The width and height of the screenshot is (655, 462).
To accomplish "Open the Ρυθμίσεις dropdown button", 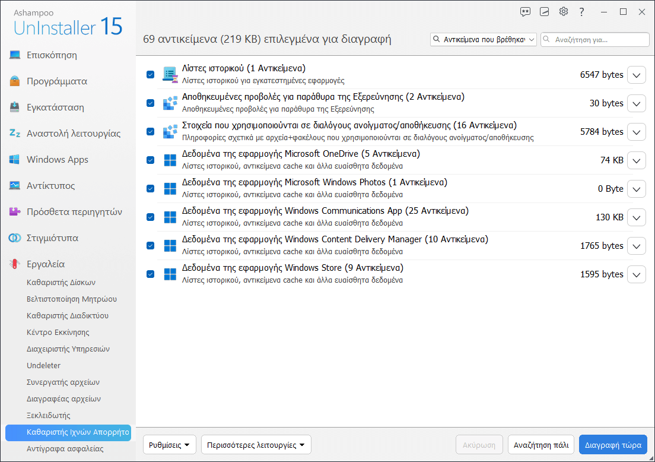I will [168, 445].
